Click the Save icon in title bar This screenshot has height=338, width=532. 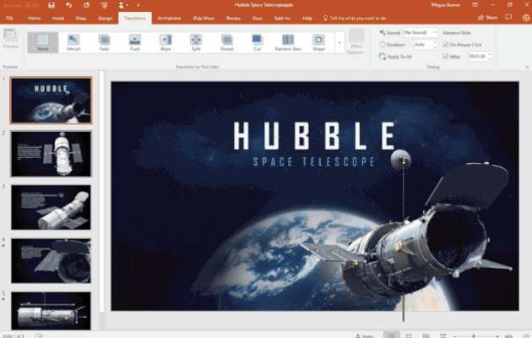pyautogui.click(x=52, y=5)
